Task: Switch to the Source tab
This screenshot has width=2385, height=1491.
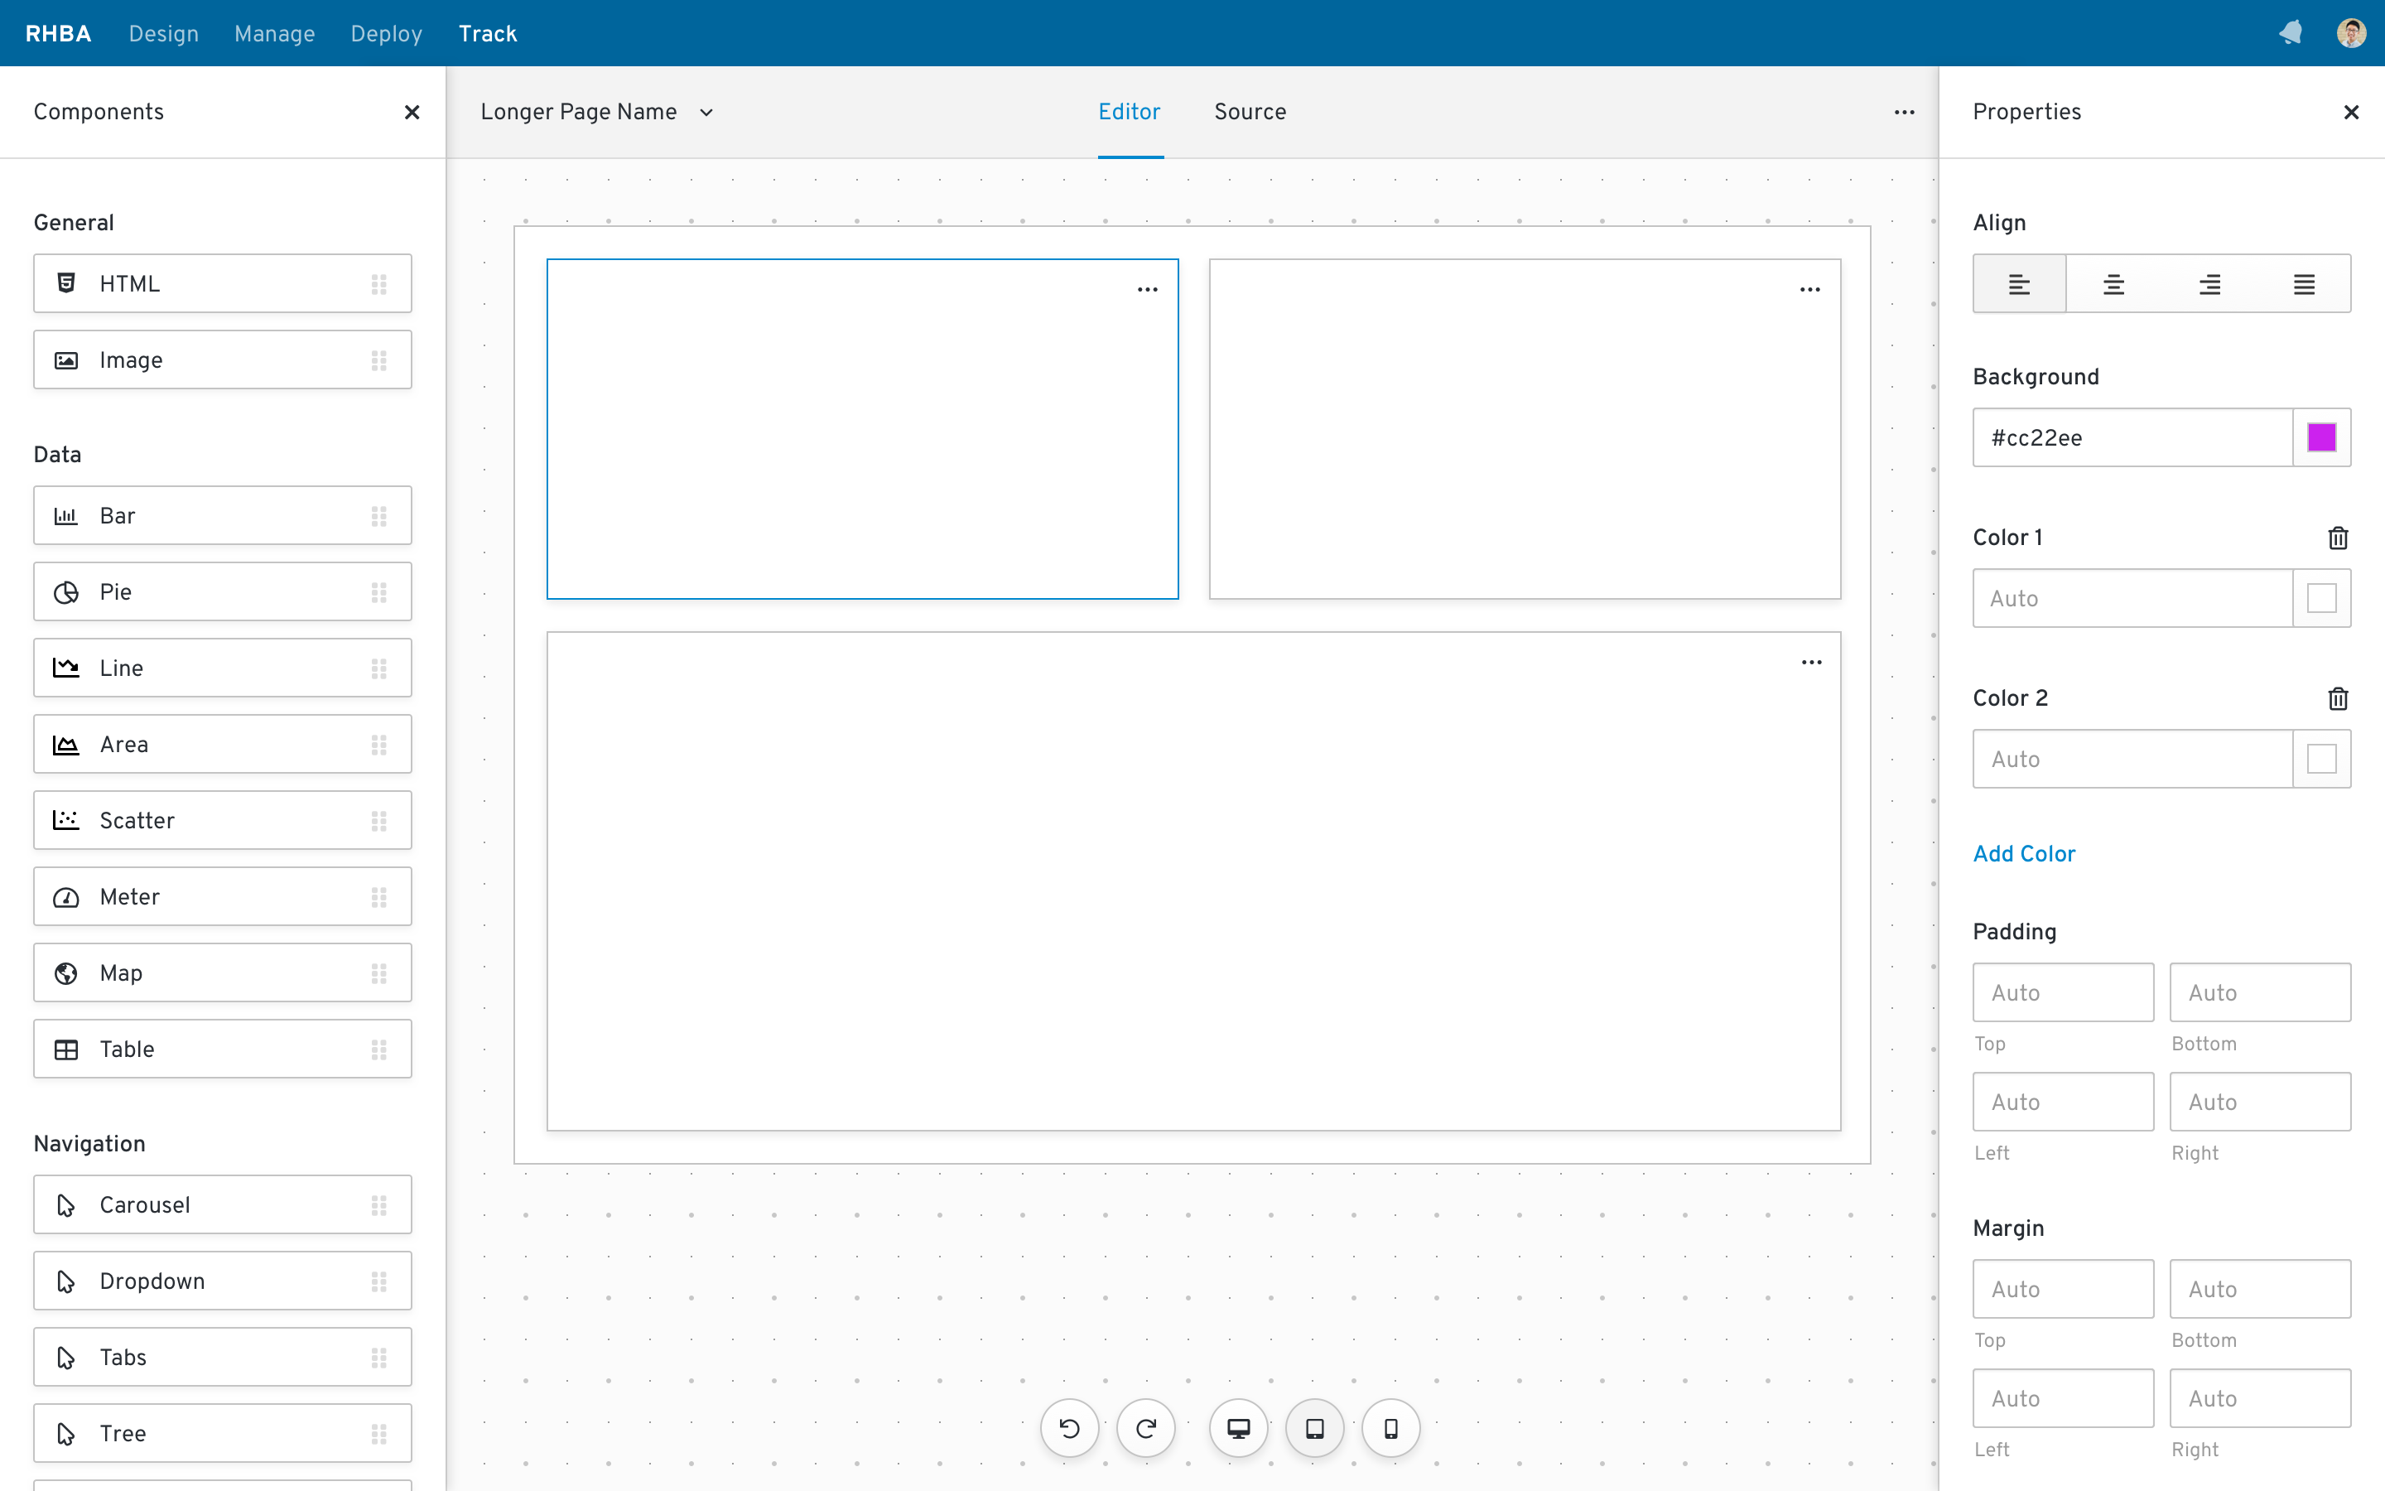Action: [x=1250, y=112]
